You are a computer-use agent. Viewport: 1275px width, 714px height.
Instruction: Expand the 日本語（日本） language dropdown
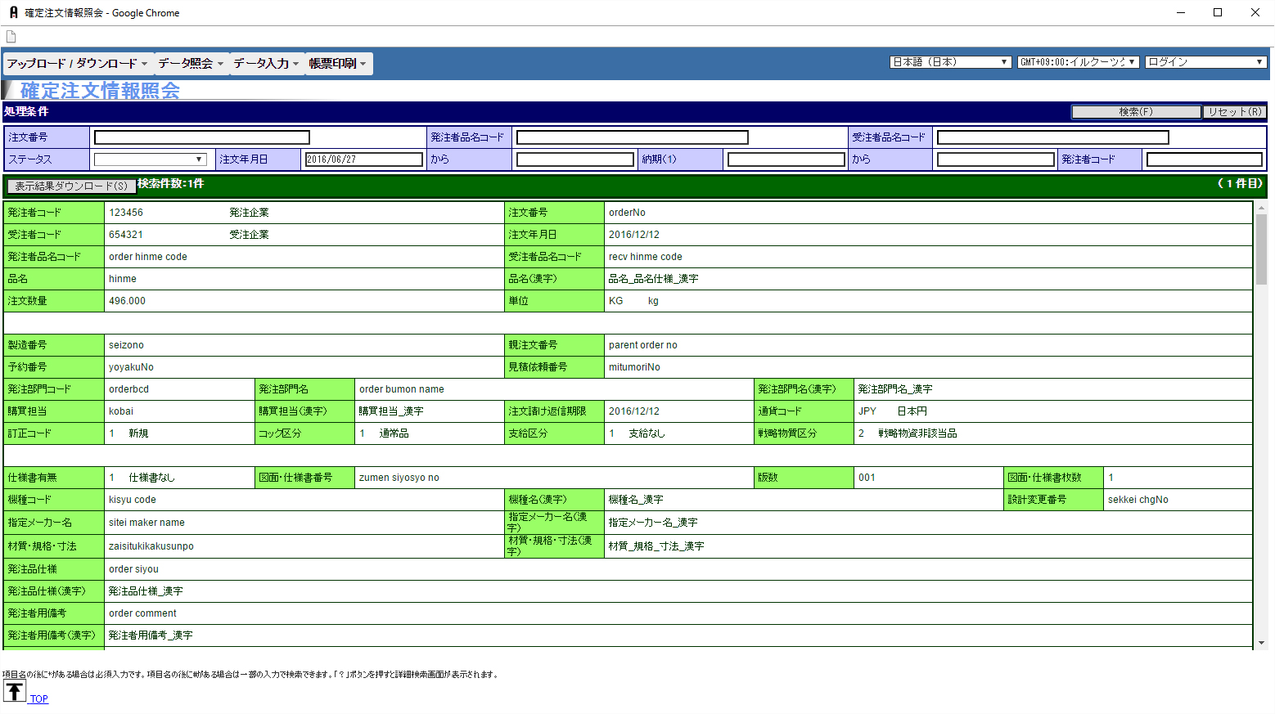tap(951, 62)
